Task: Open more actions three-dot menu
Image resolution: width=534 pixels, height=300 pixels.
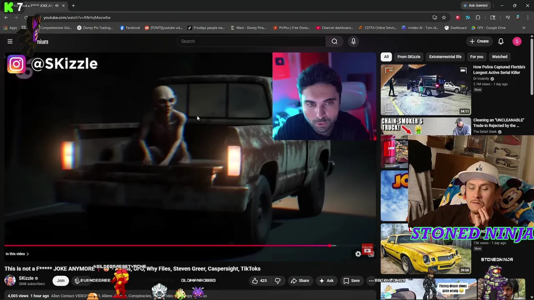Action: pyautogui.click(x=371, y=281)
